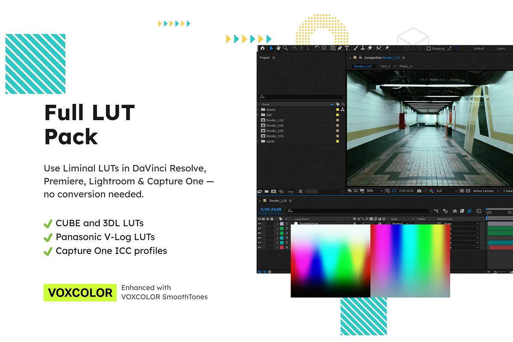Select the Rectangle shape tool
Viewport: 513px width, 342px height.
333,48
